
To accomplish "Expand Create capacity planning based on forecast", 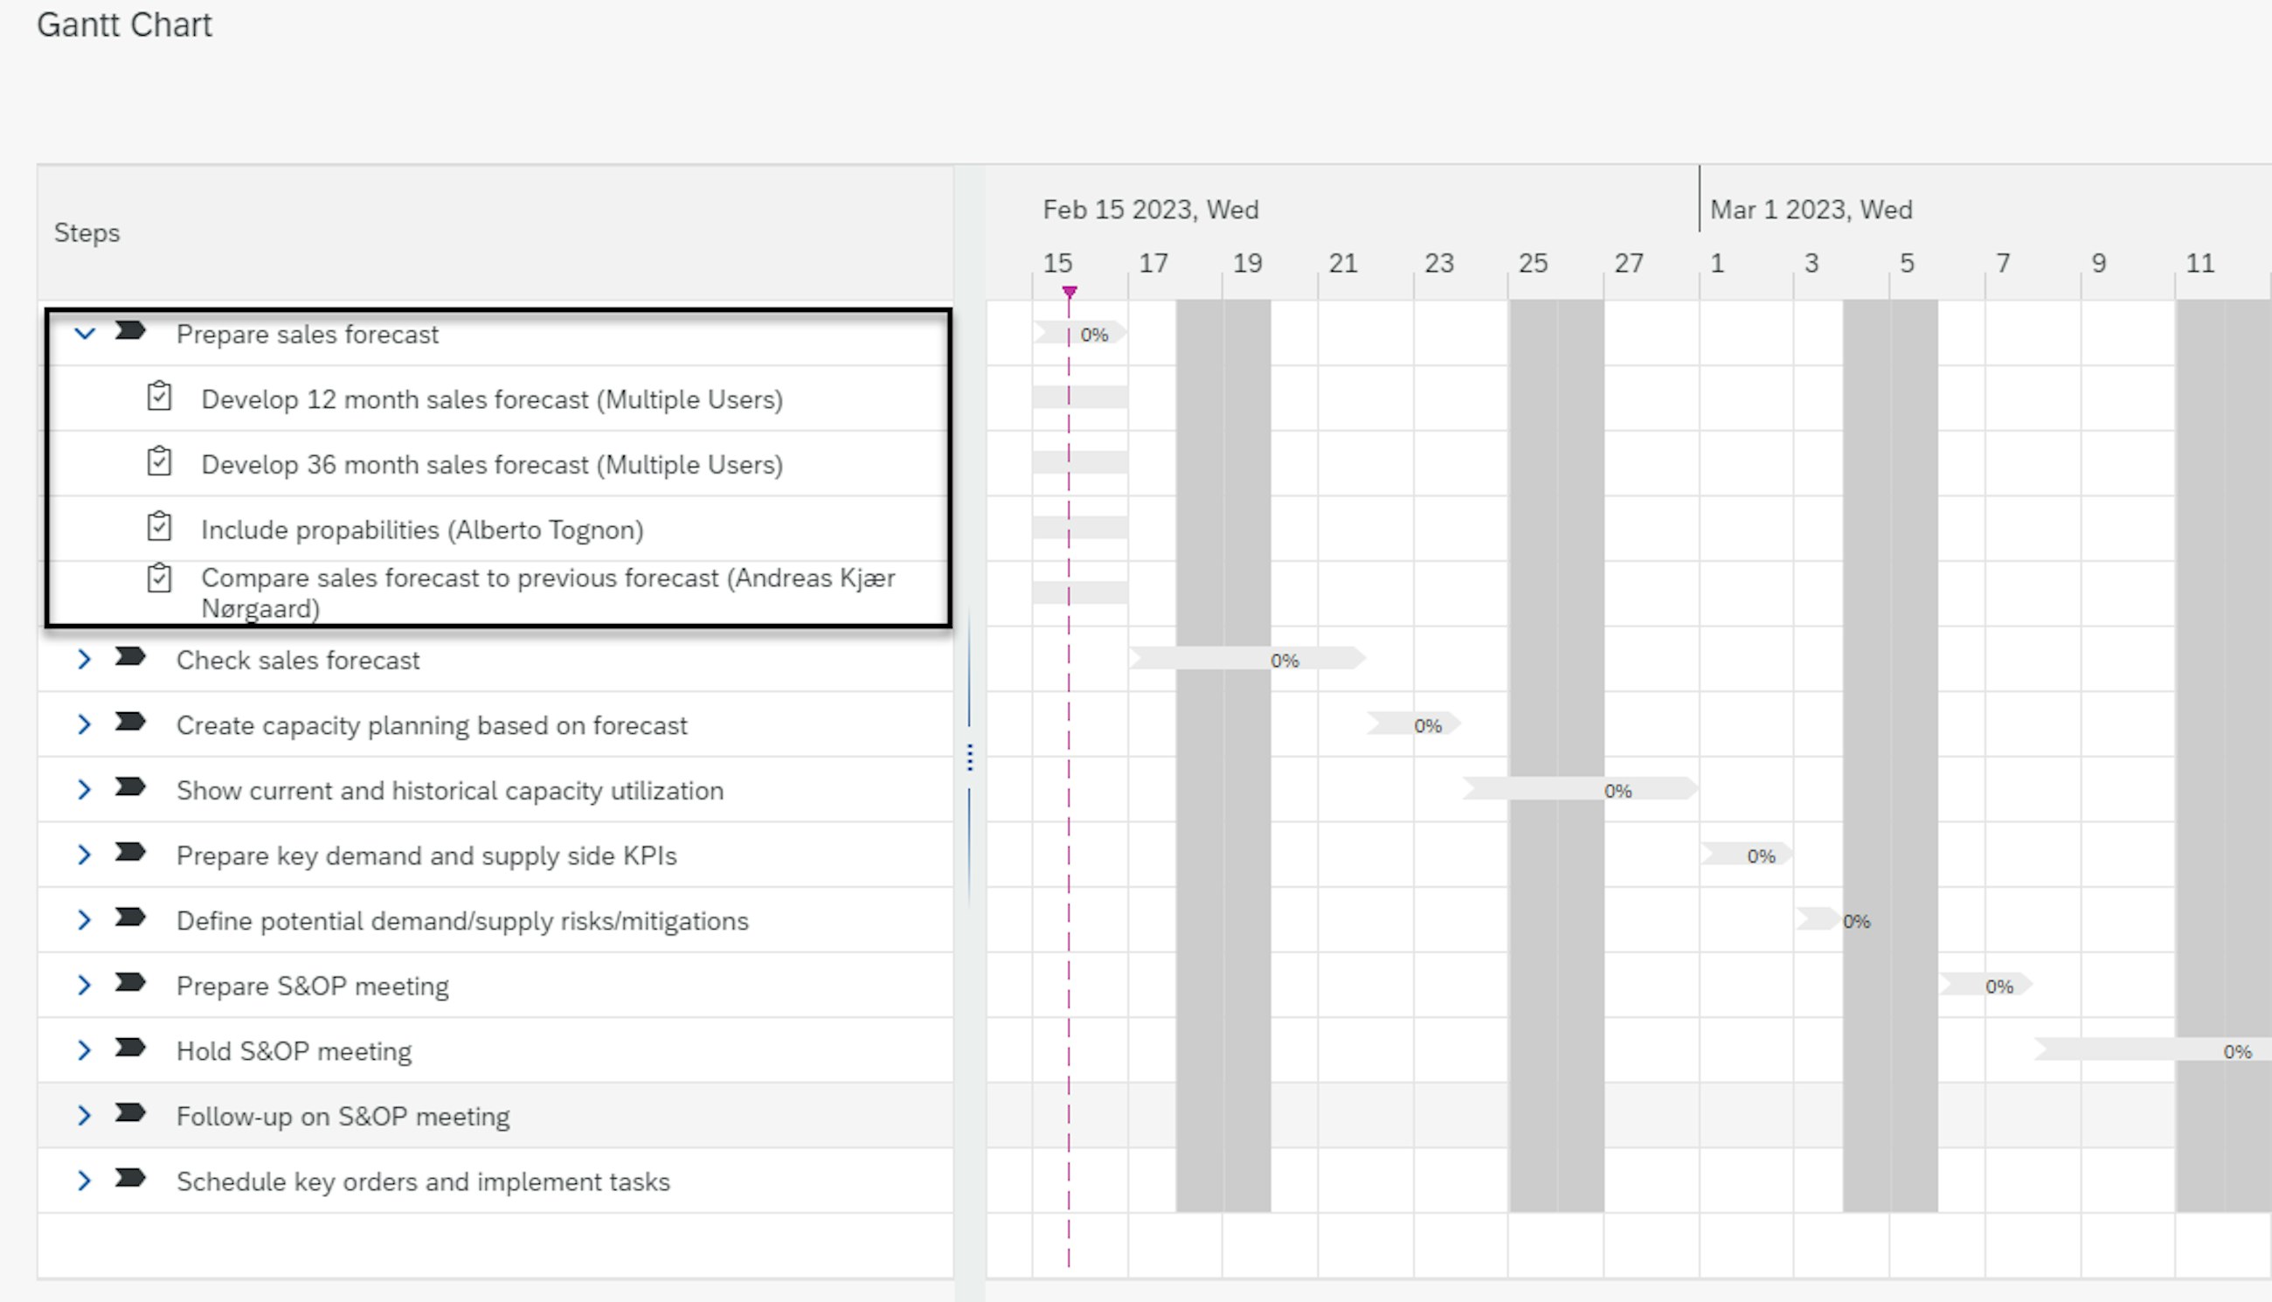I will [84, 725].
